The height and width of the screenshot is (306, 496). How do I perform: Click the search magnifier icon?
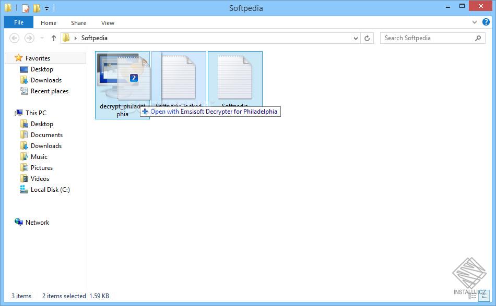[x=478, y=38]
